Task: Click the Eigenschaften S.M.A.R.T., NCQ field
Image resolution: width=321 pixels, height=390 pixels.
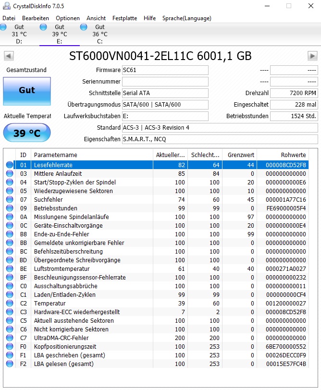Action: [x=220, y=139]
